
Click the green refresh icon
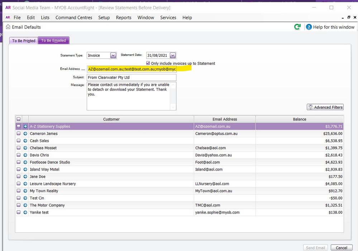coord(297,27)
